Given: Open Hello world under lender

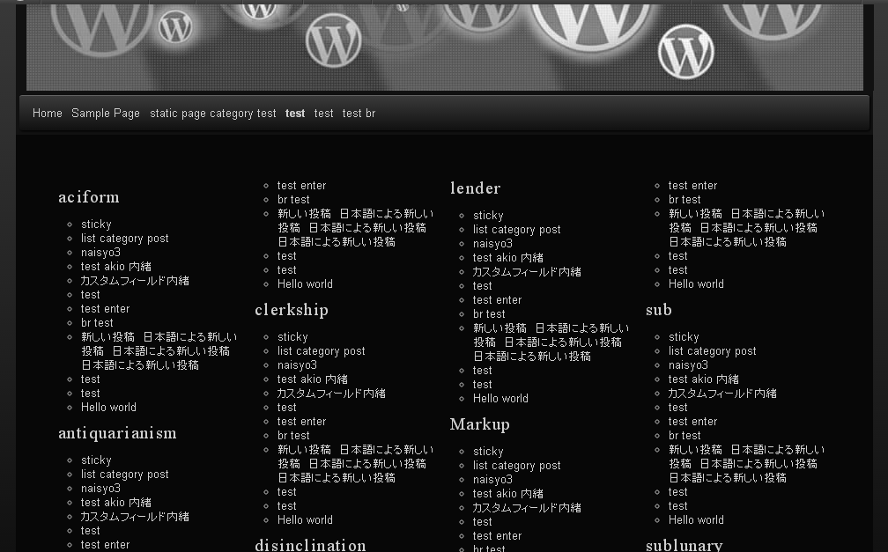Looking at the screenshot, I should tap(500, 398).
